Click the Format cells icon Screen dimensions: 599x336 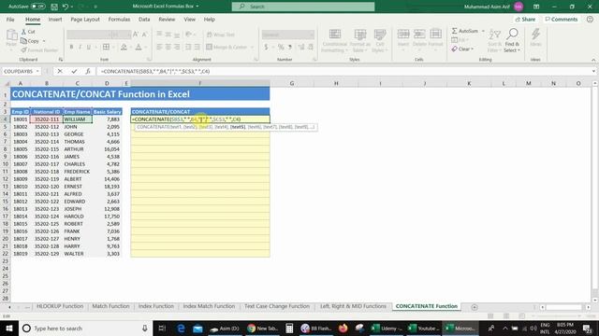pyautogui.click(x=435, y=35)
